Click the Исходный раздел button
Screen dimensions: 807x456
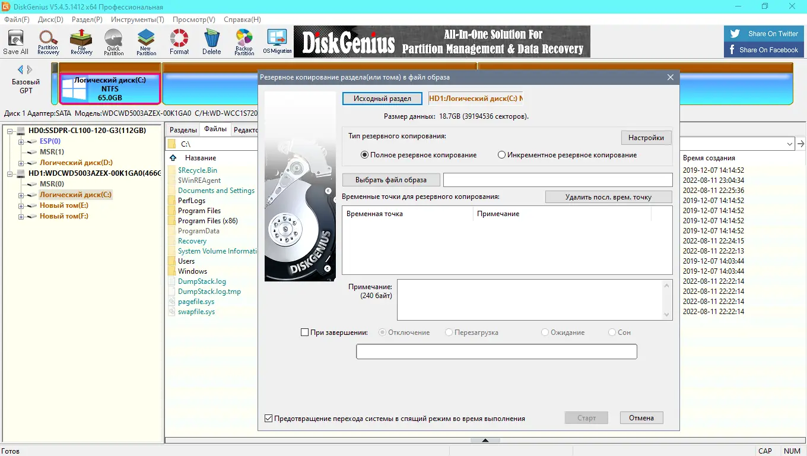pos(382,99)
